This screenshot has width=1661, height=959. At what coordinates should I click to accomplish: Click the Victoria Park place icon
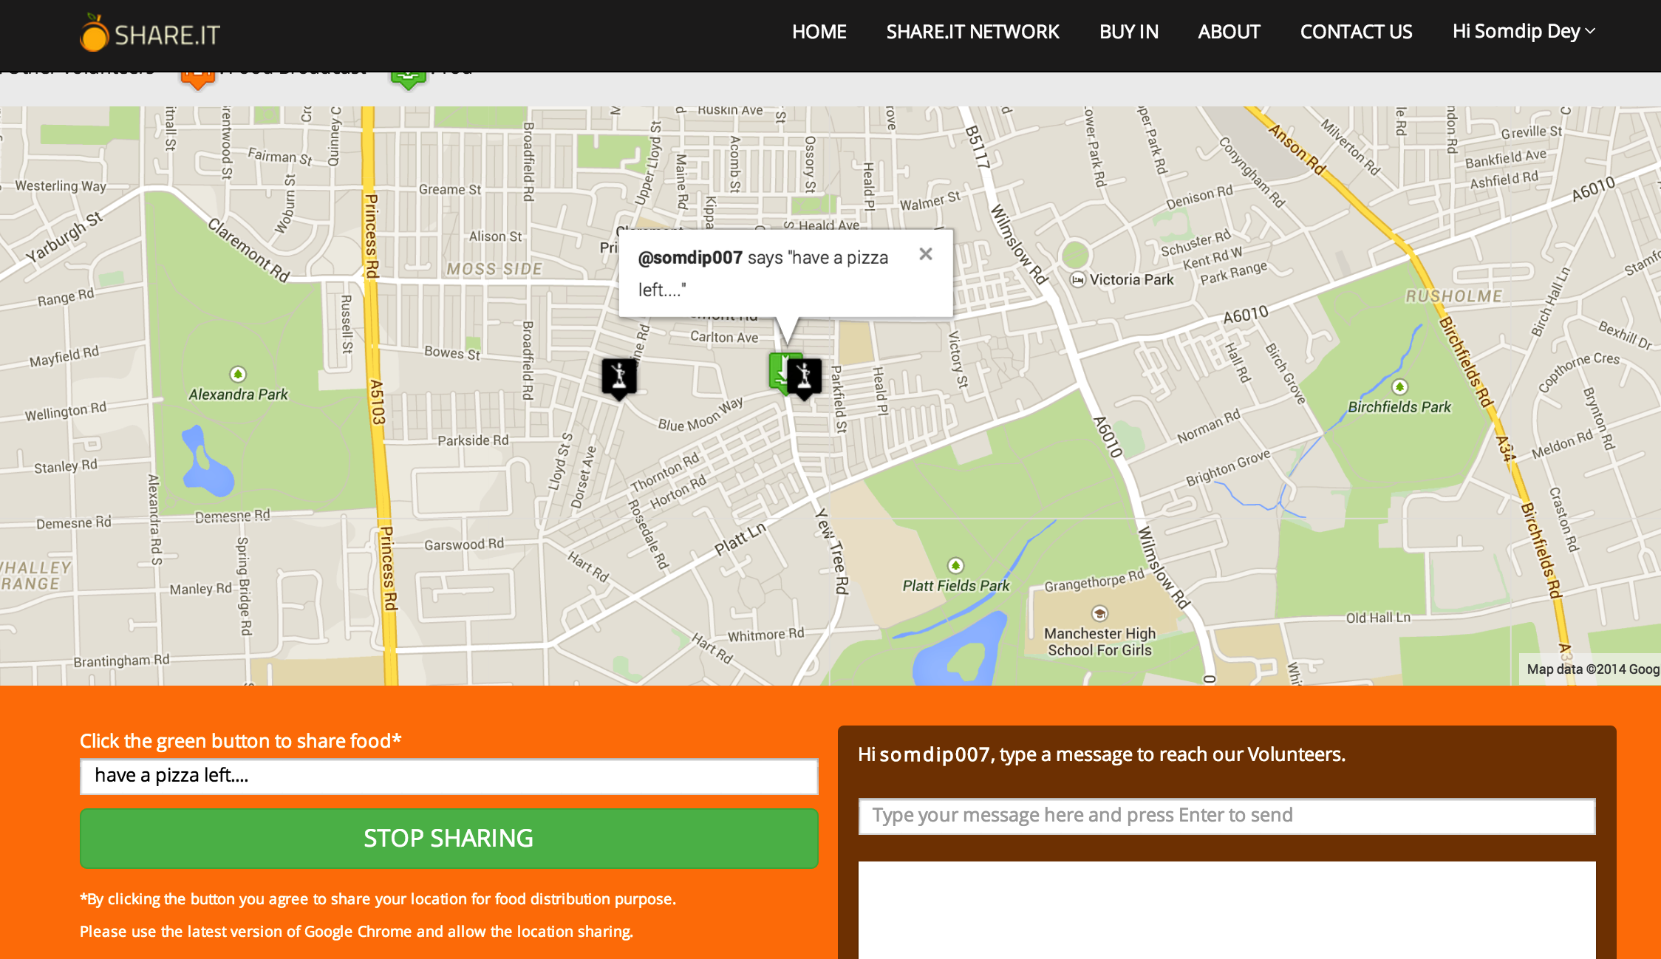point(1078,279)
